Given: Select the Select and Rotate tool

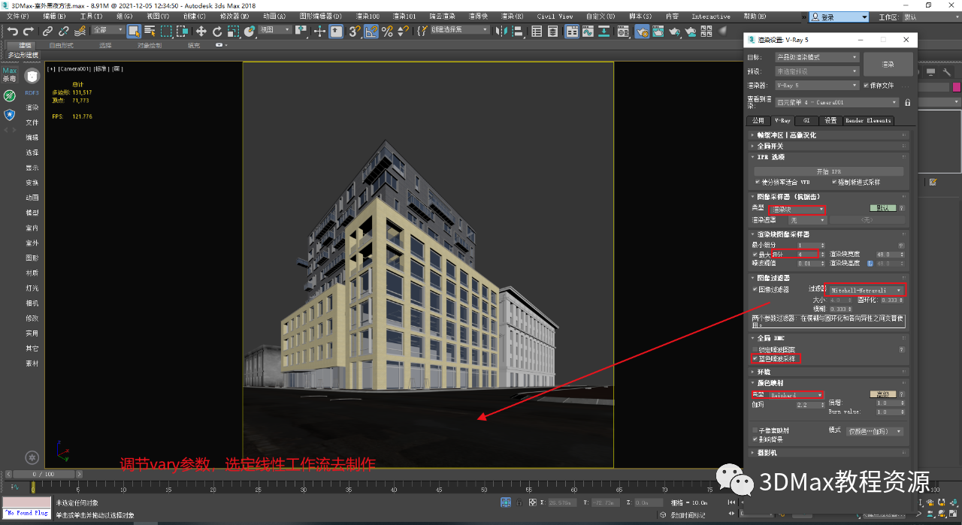Looking at the screenshot, I should pyautogui.click(x=217, y=32).
